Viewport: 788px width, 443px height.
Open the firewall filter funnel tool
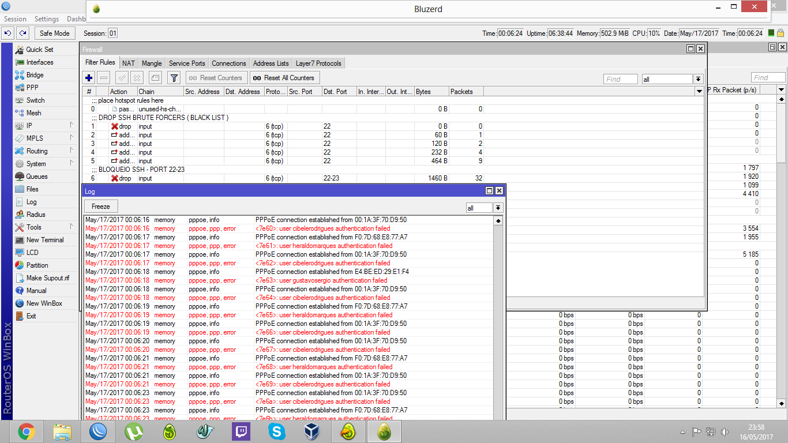pos(174,78)
